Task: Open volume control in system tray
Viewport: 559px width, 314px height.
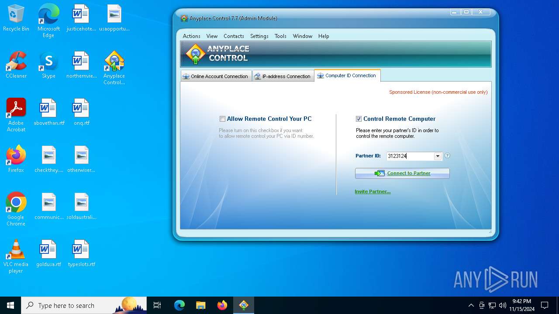Action: (x=503, y=305)
